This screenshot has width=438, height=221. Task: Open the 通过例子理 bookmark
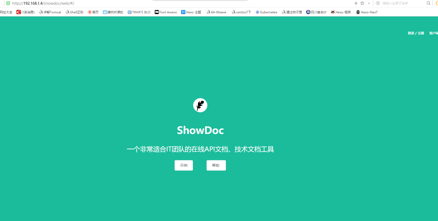[x=292, y=12]
